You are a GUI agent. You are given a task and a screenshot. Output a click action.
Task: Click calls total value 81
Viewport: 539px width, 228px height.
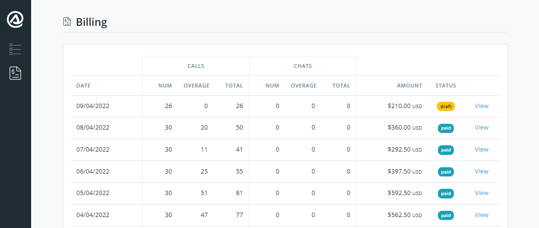(239, 193)
